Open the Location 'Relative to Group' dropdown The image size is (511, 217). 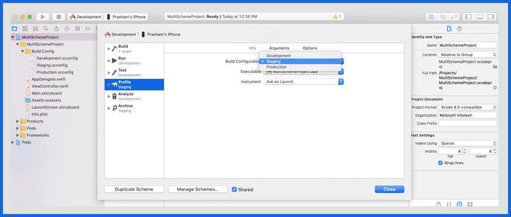(467, 55)
